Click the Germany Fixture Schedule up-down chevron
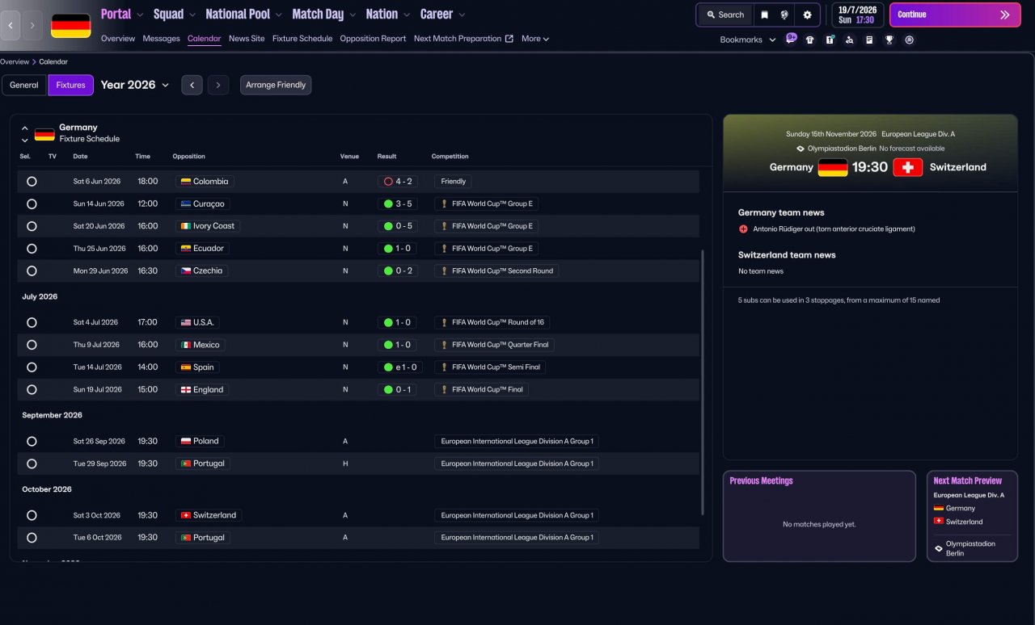This screenshot has height=625, width=1035. tap(25, 133)
